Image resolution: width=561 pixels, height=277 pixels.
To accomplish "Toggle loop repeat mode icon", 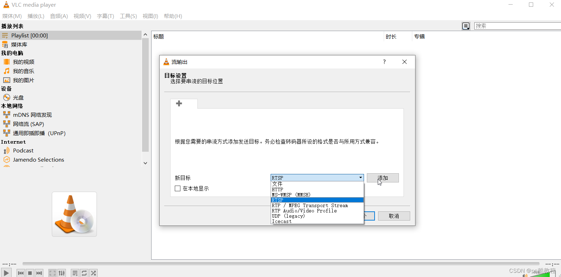I will pyautogui.click(x=84, y=273).
